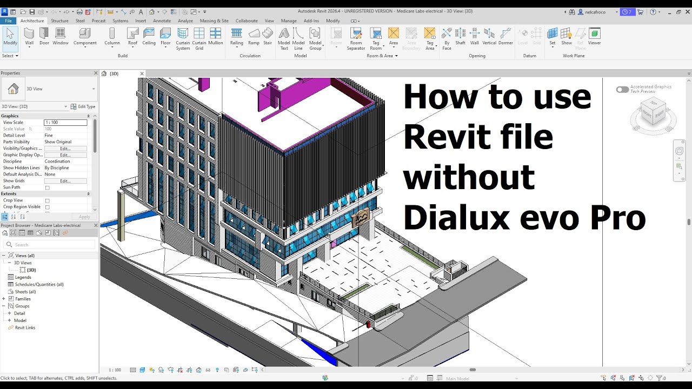Click the Properties palette vertical scrollbar
This screenshot has height=389, width=692.
point(95,135)
